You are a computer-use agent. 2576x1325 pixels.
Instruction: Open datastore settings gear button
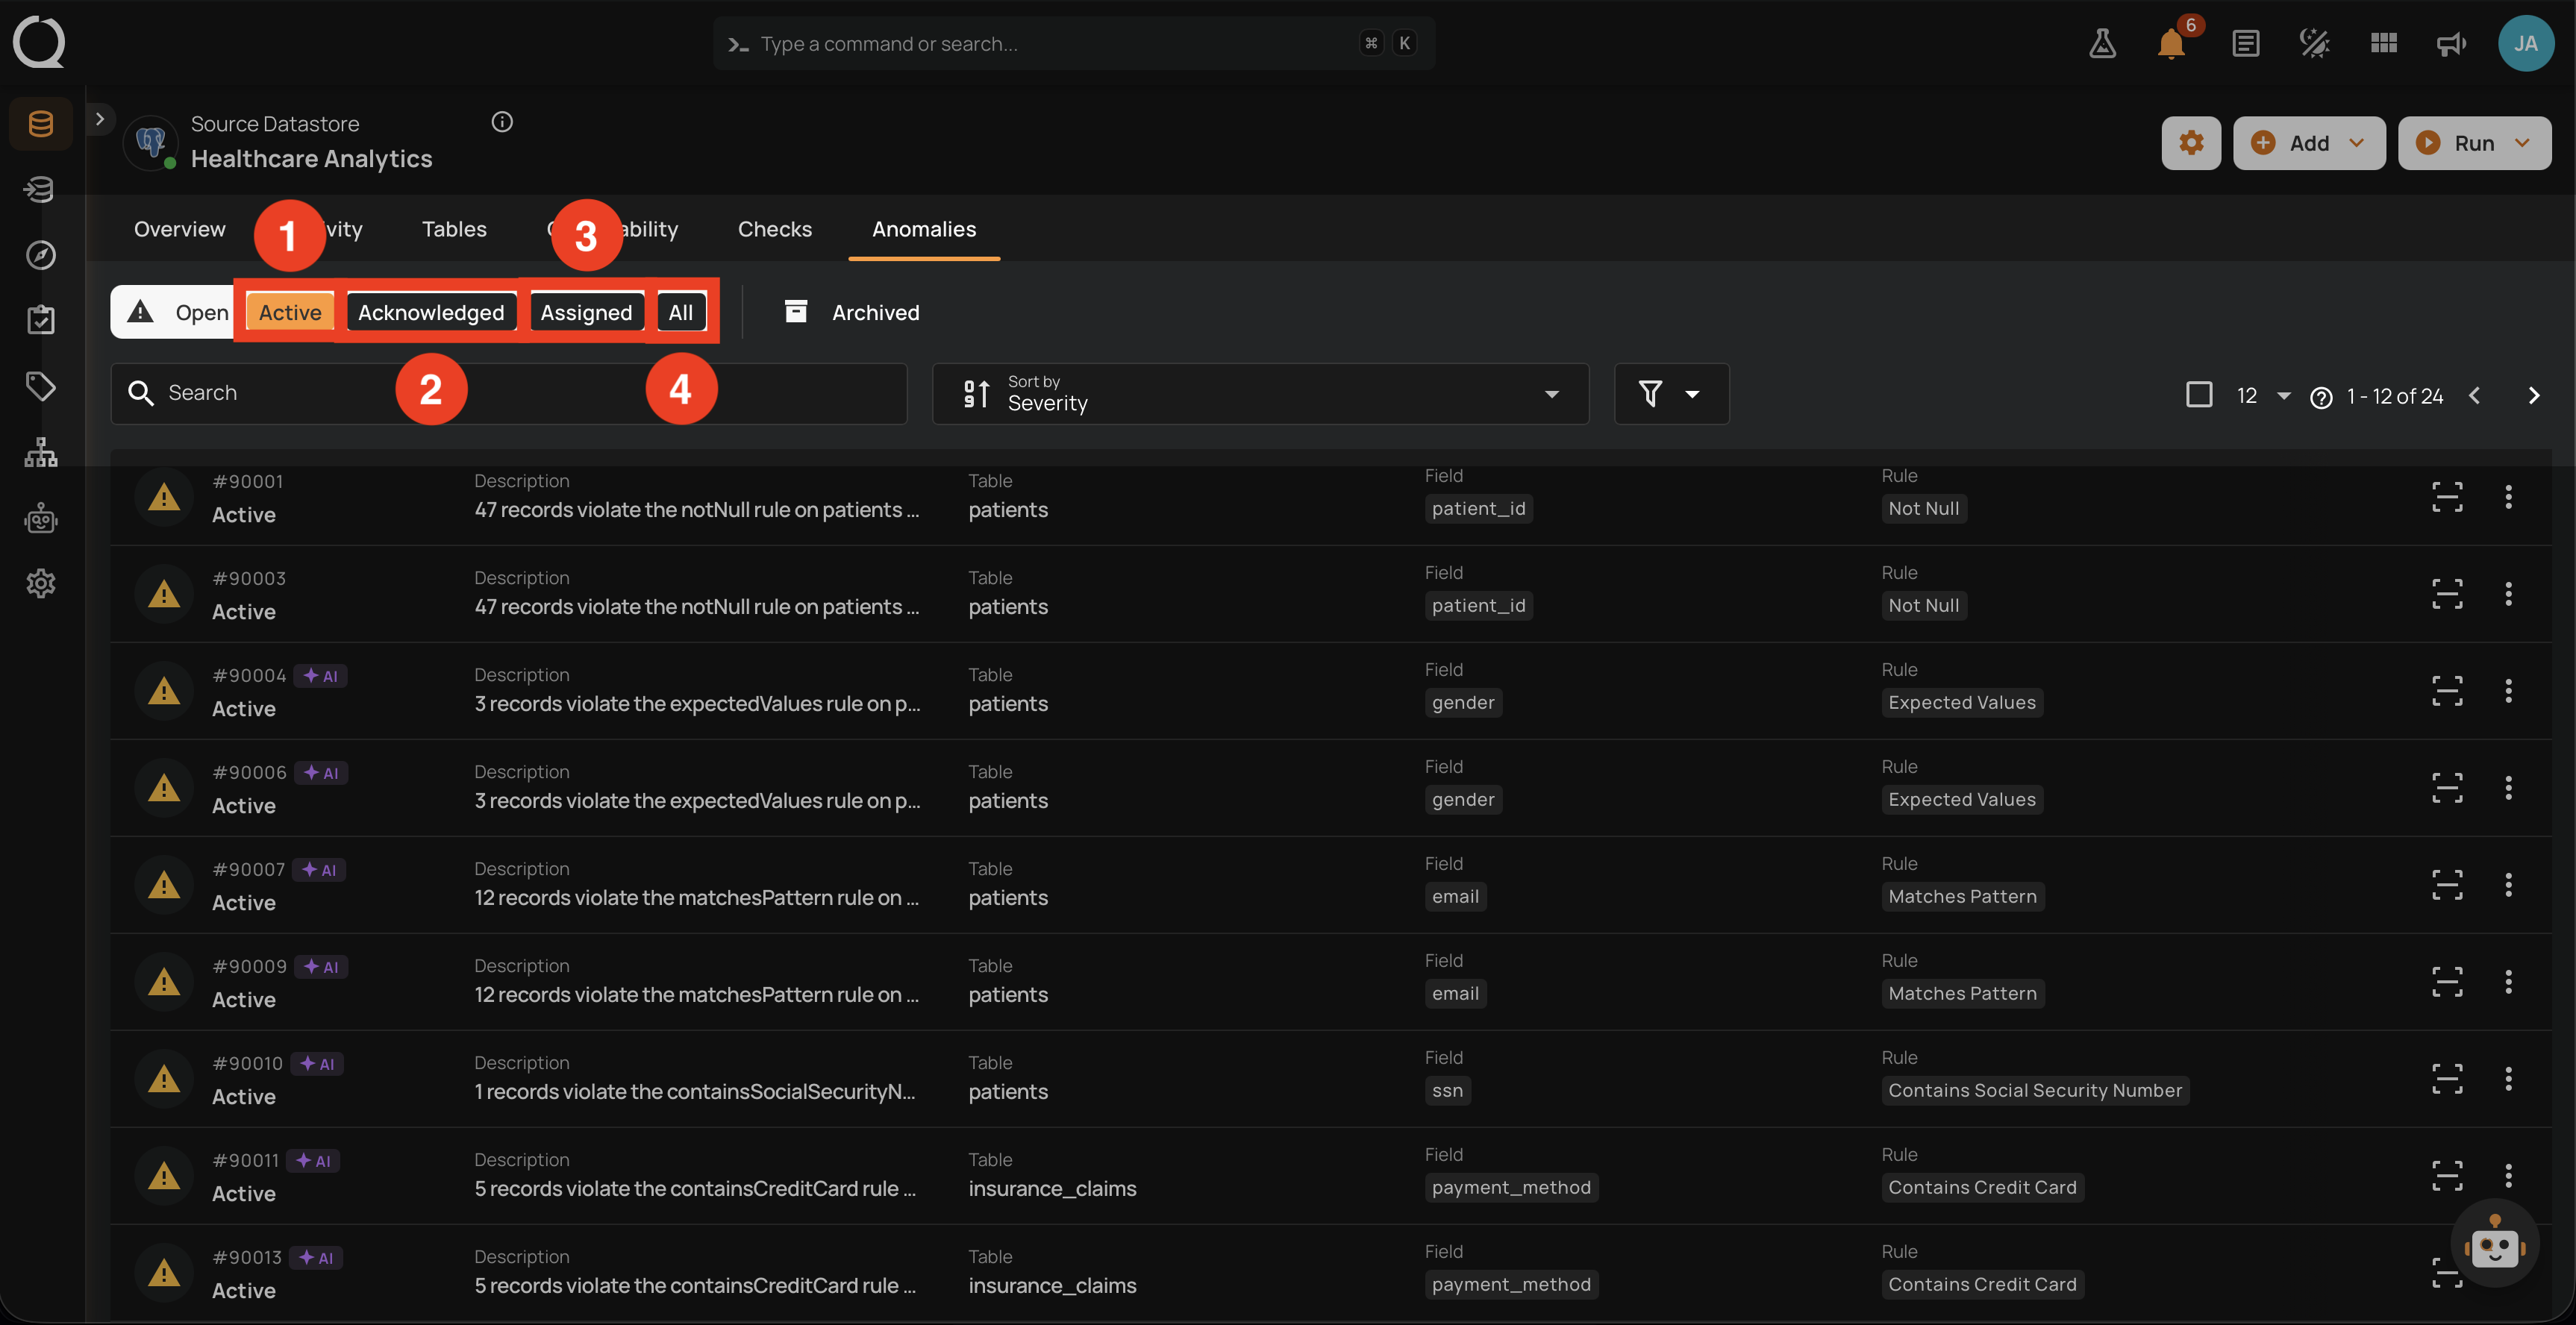2191,143
